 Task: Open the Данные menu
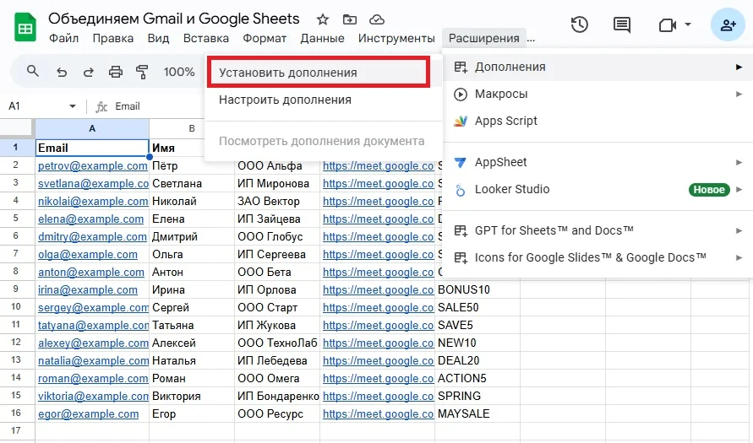[322, 38]
